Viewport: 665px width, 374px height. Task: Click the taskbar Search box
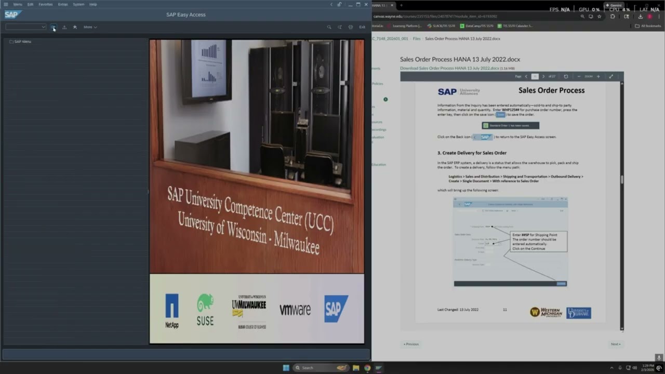[x=322, y=368]
